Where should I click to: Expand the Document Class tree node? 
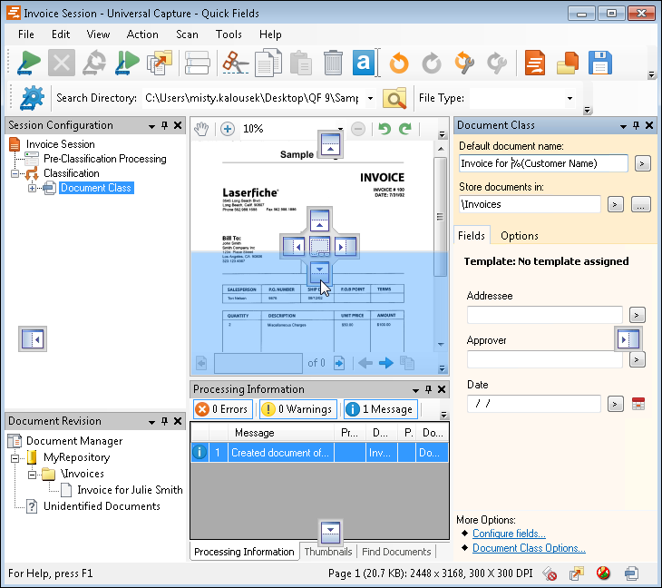(x=33, y=188)
